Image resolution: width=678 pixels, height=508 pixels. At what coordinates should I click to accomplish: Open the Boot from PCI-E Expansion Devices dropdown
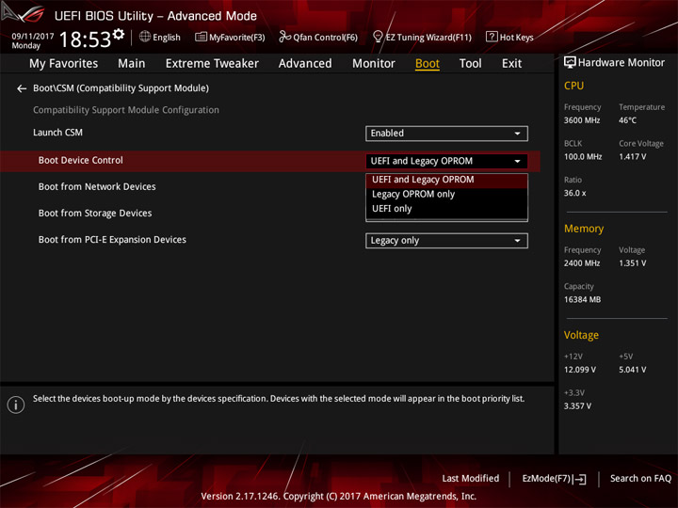(446, 241)
